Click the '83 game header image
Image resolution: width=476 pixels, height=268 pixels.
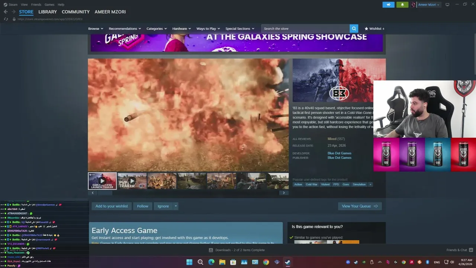tap(339, 80)
